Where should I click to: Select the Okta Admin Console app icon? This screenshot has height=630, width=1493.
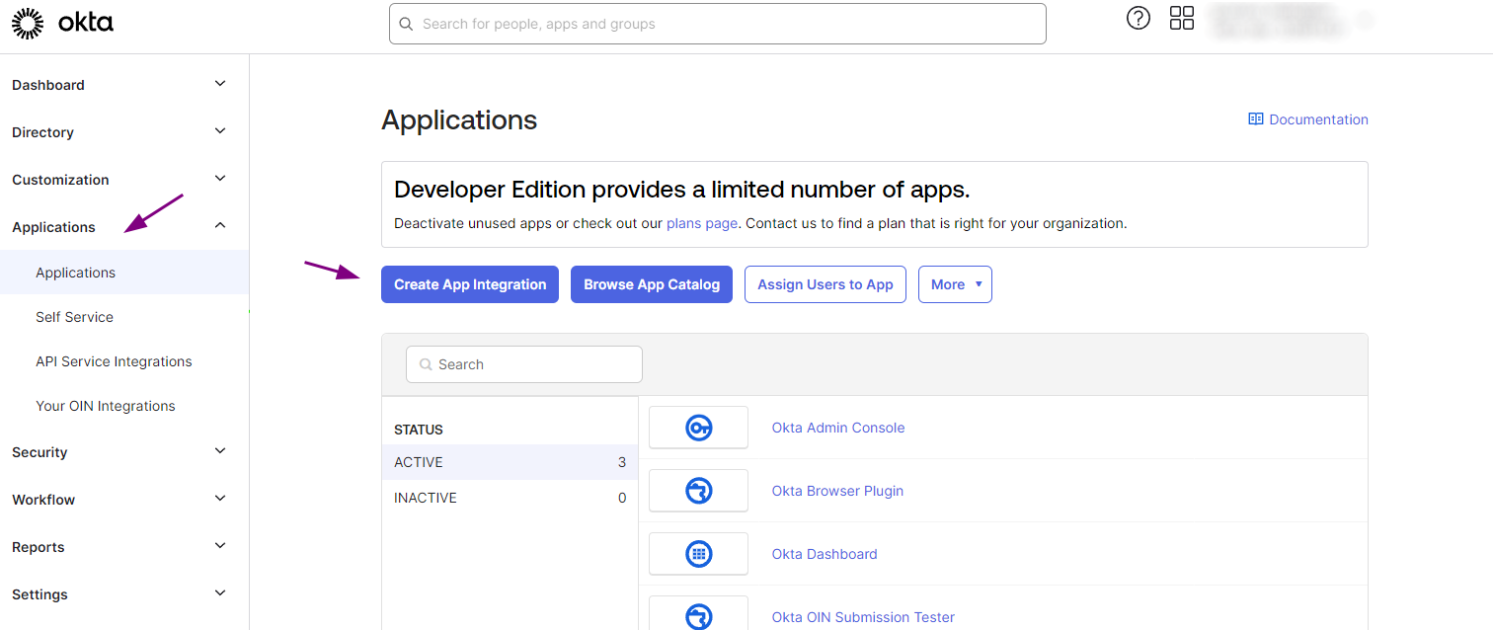point(698,427)
